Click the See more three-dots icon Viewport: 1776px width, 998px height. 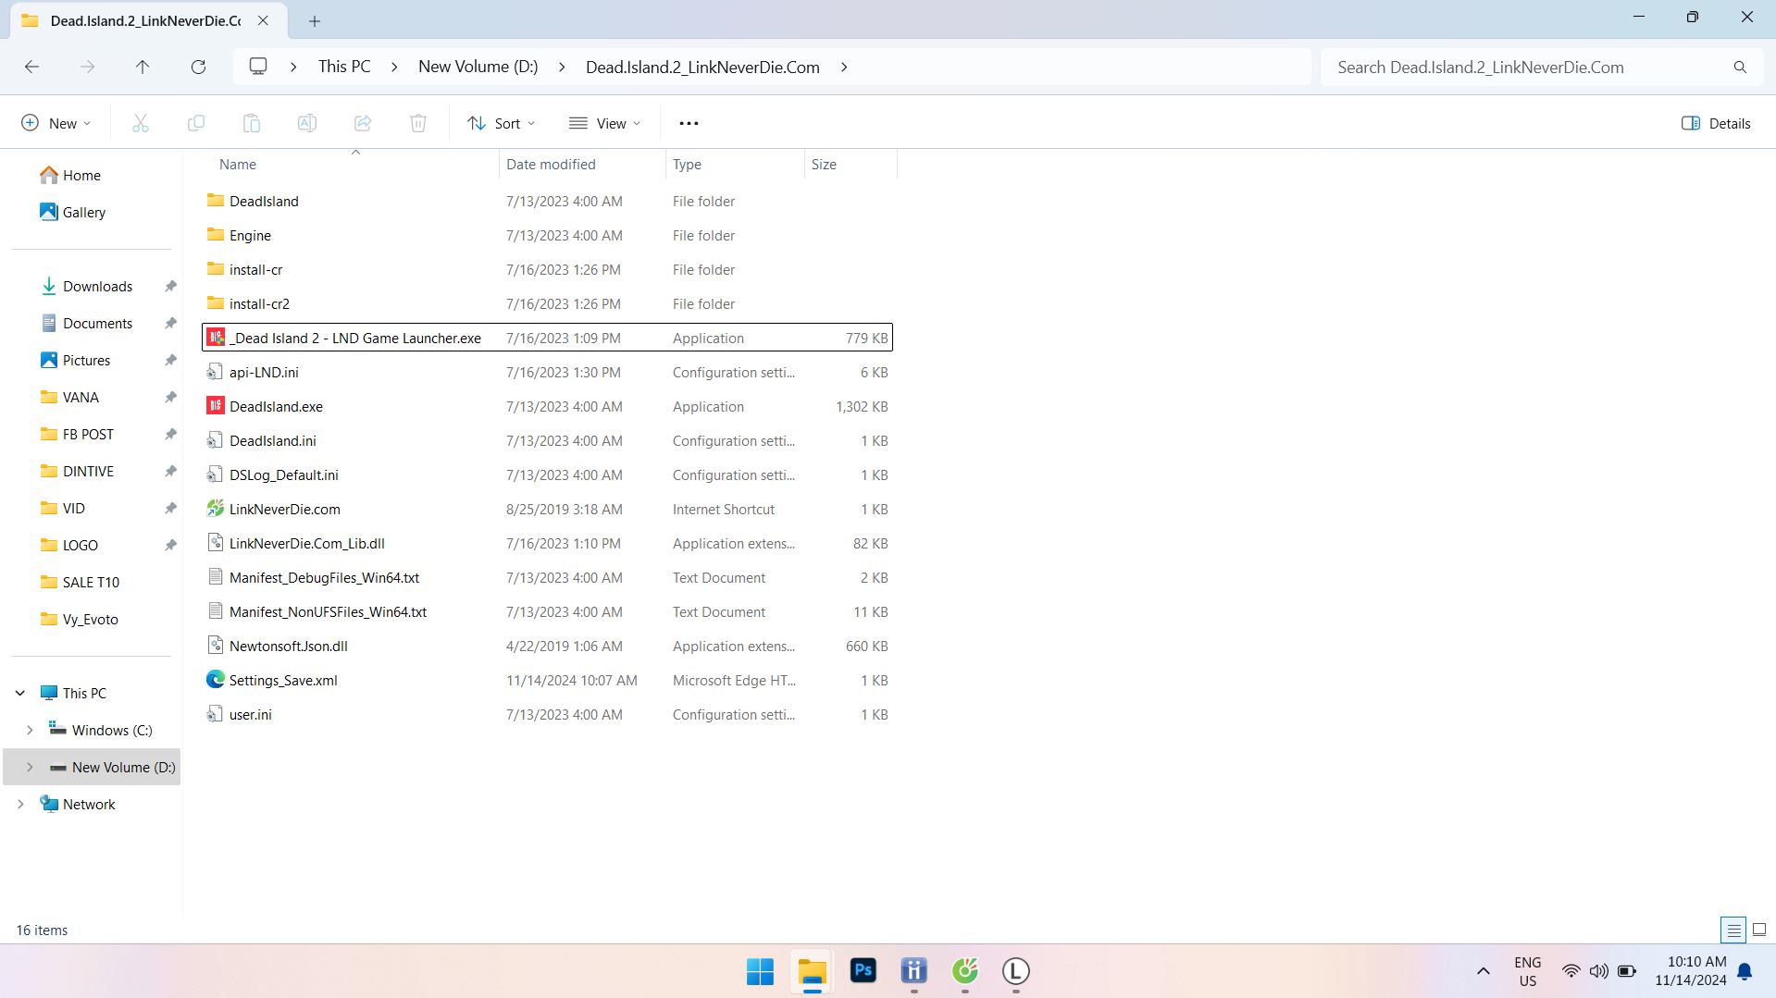click(x=689, y=123)
